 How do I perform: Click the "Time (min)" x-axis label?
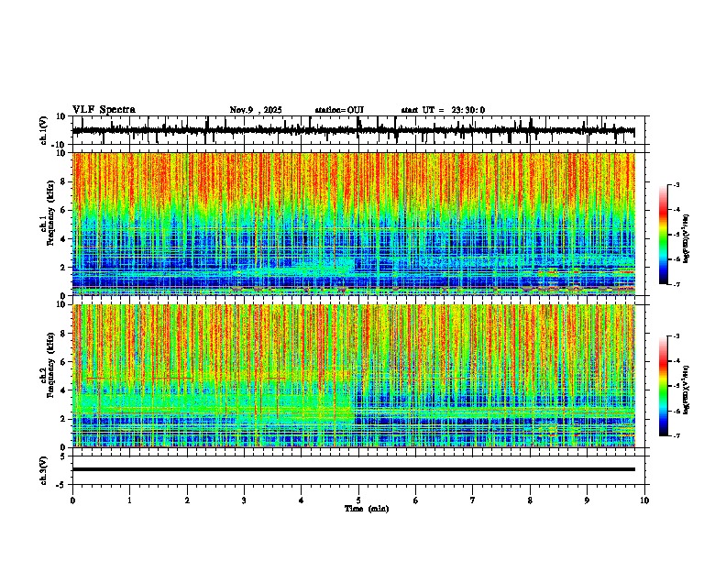(x=367, y=509)
